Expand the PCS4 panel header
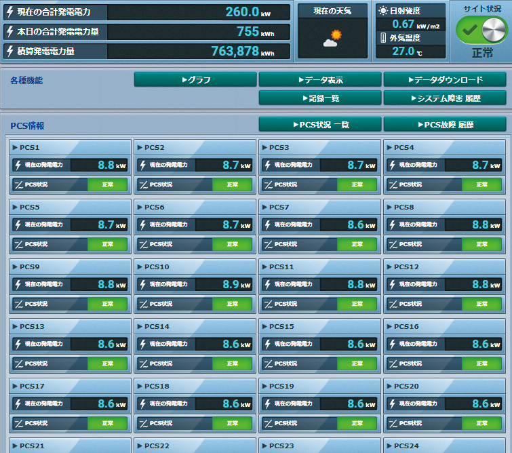Image resolution: width=512 pixels, height=453 pixels. [x=444, y=147]
